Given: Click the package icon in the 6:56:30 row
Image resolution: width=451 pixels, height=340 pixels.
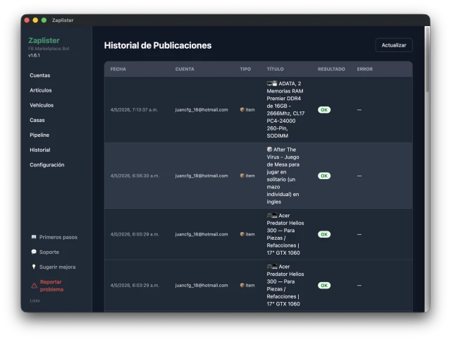Looking at the screenshot, I should point(242,176).
